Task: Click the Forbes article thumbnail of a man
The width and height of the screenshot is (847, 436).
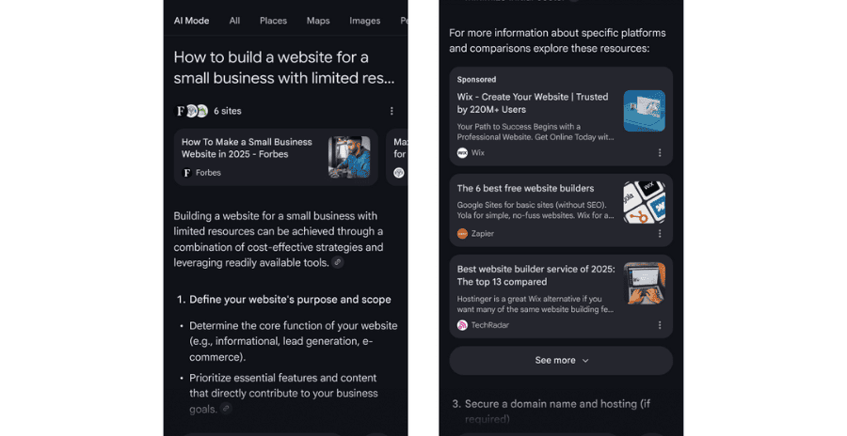Action: click(x=349, y=157)
